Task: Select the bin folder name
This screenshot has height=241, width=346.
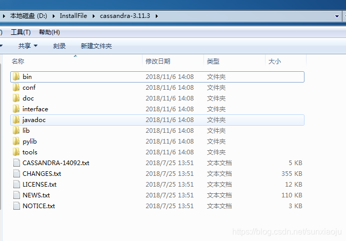Action: click(x=27, y=77)
